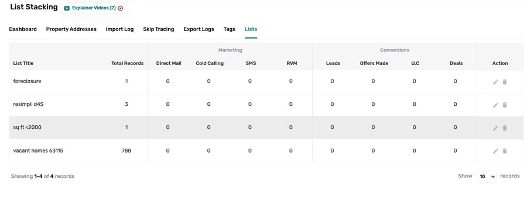The width and height of the screenshot is (527, 223).
Task: Click the Cold Calling column header
Action: 210,63
